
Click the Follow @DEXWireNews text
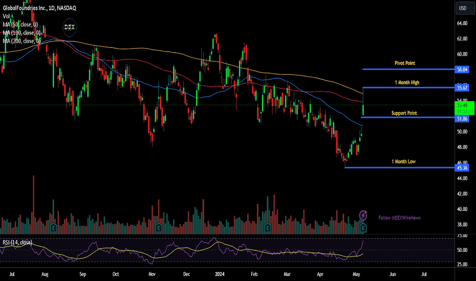coord(399,218)
